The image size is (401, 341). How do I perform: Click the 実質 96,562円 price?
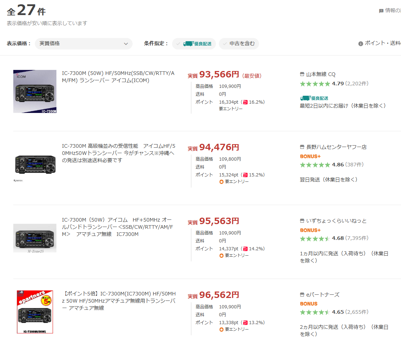(x=213, y=295)
